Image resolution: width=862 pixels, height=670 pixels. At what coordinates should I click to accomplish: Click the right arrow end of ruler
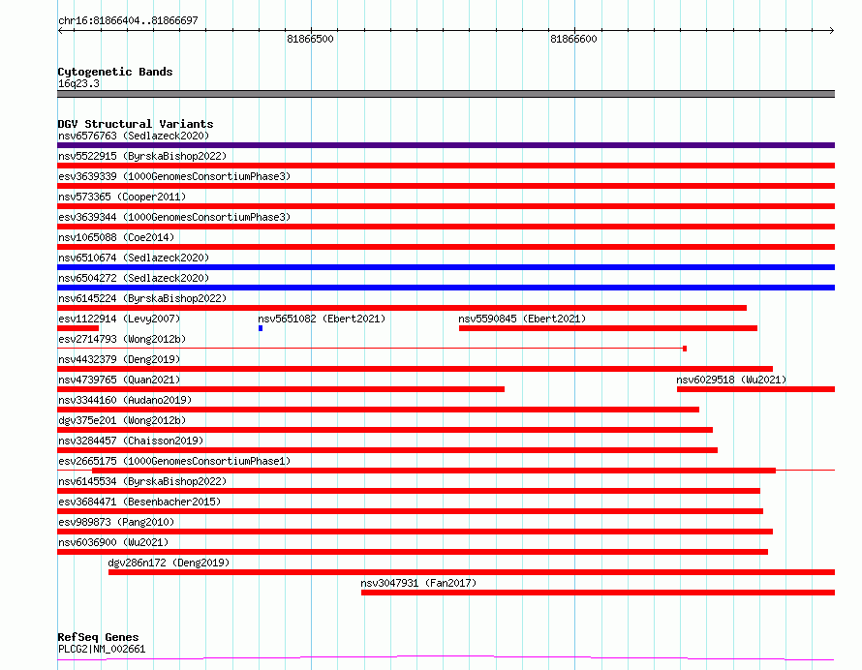tap(832, 31)
